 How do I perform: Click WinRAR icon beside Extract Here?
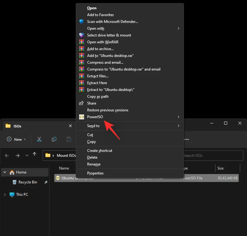point(81,83)
